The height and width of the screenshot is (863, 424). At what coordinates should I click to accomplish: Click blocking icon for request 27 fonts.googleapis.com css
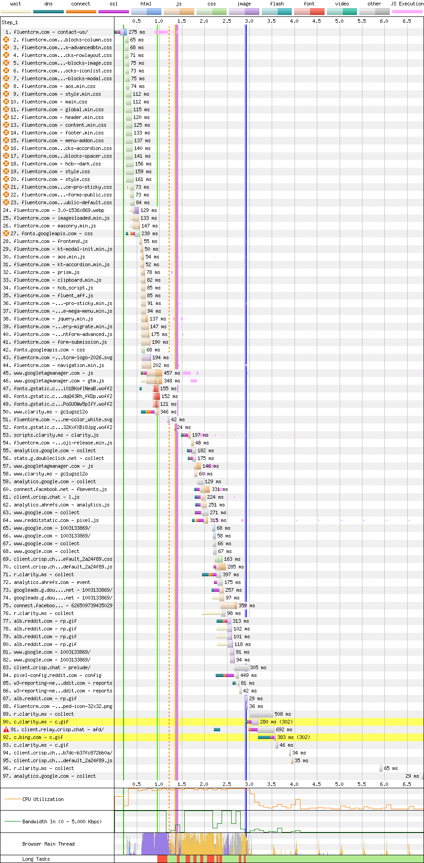tap(6, 233)
